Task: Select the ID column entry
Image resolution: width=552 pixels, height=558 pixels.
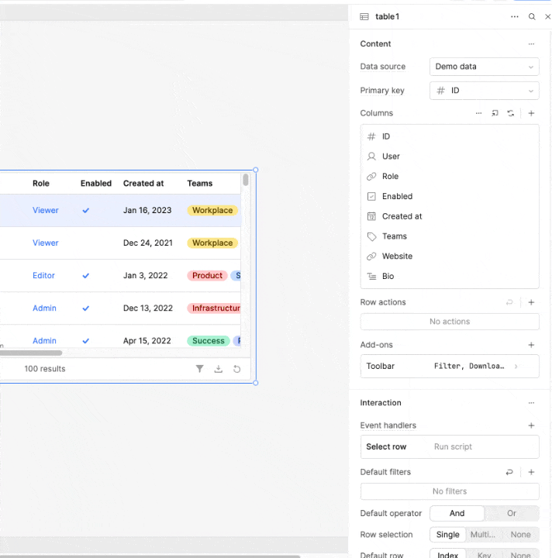Action: [x=450, y=136]
